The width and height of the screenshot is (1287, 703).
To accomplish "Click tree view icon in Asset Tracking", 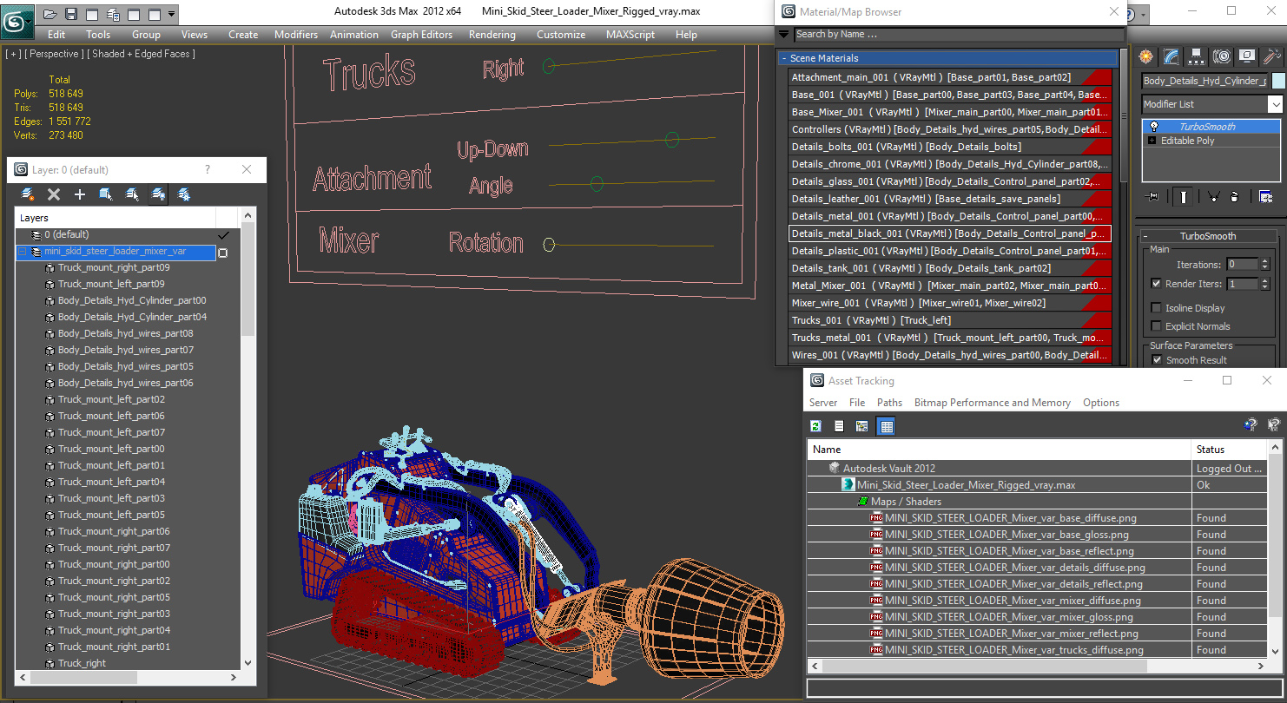I will tap(862, 426).
